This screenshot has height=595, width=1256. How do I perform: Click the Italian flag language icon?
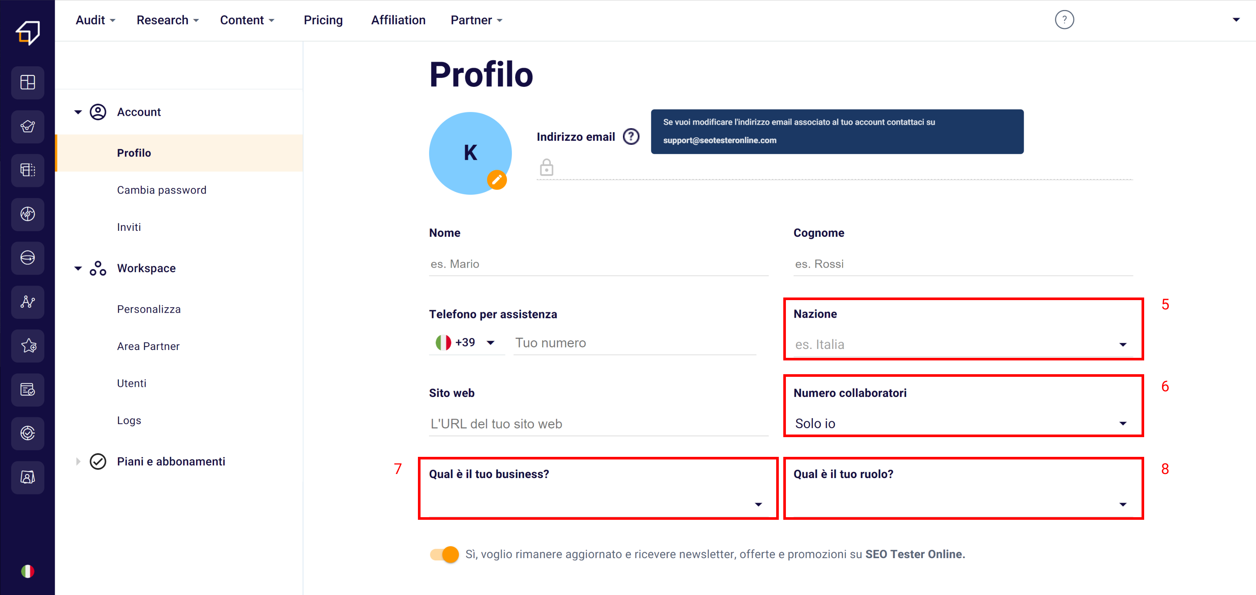[x=27, y=571]
